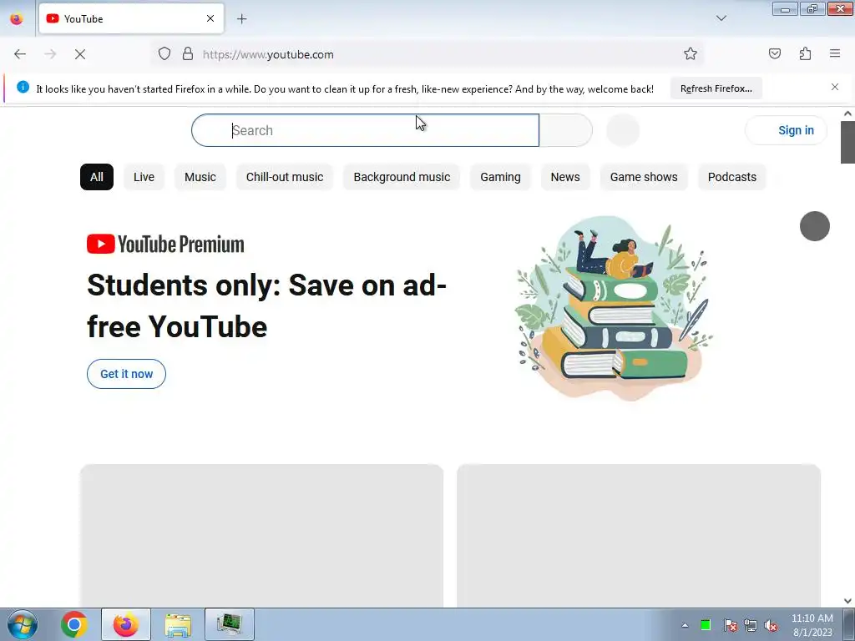Bookmark this page with the star icon
This screenshot has height=641, width=855.
[691, 53]
